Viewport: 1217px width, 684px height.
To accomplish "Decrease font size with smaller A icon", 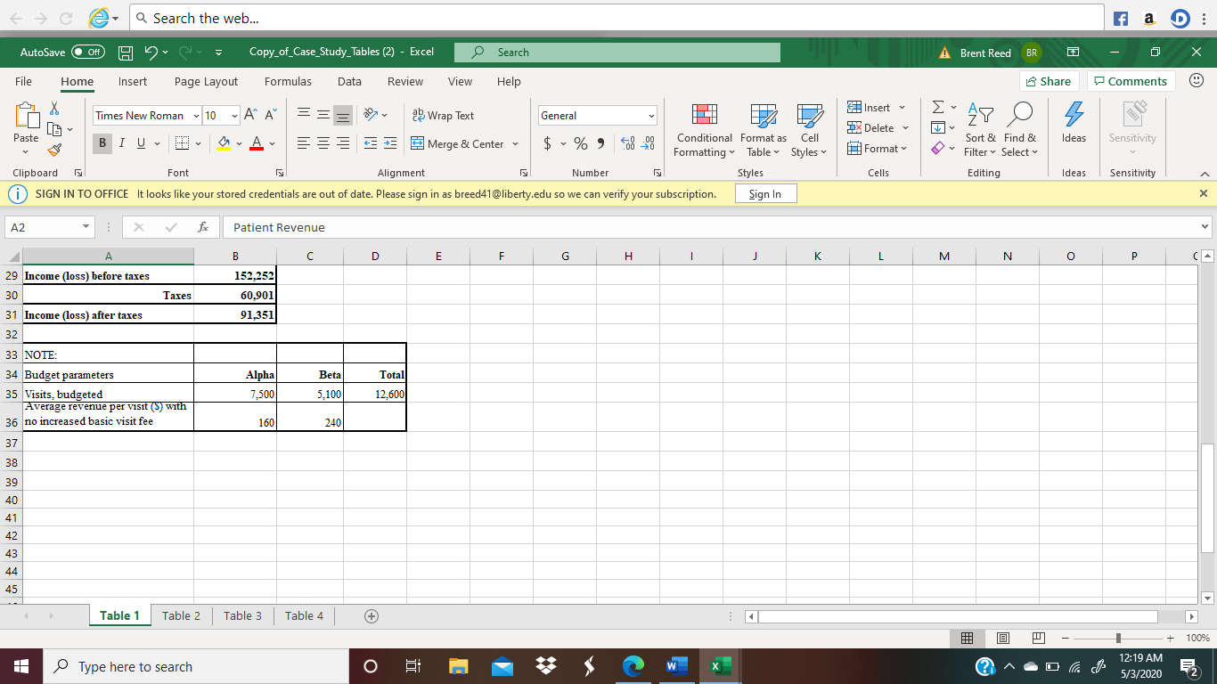I will [x=270, y=116].
